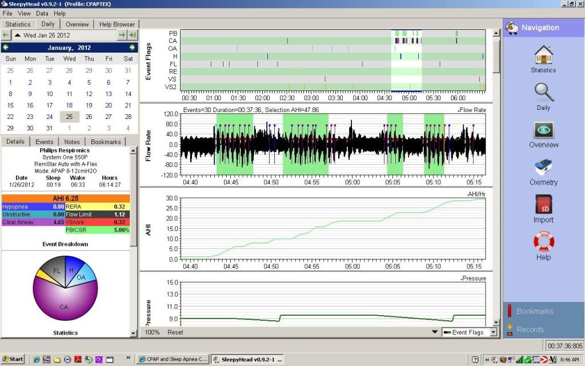Open the Help lifebuoy icon
Image resolution: width=585 pixels, height=366 pixels.
[543, 242]
